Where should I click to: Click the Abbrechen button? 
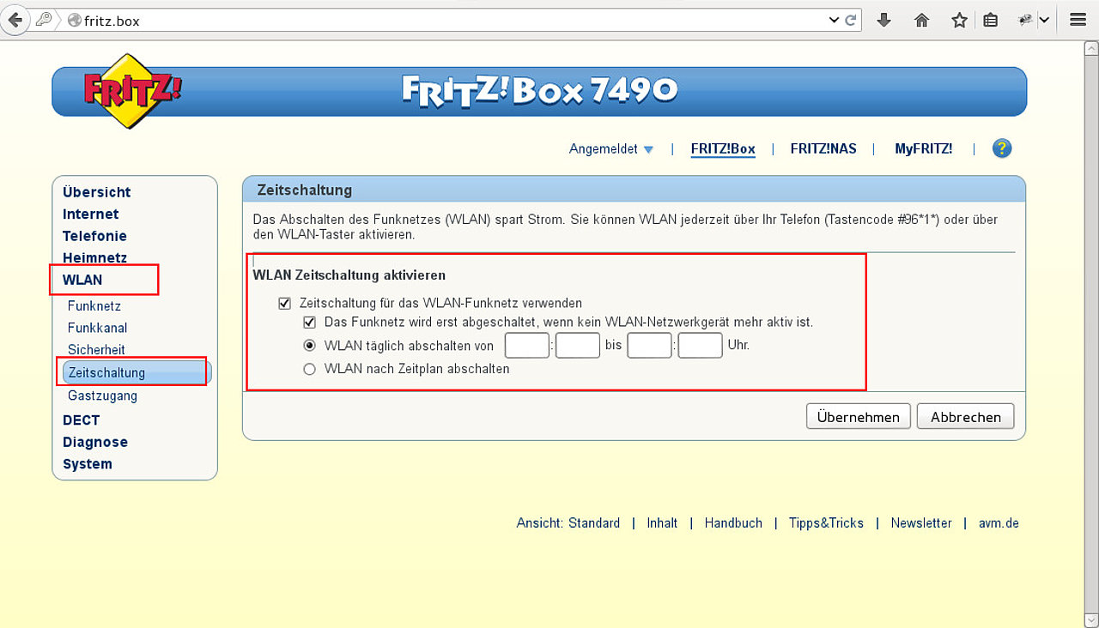[x=966, y=417]
